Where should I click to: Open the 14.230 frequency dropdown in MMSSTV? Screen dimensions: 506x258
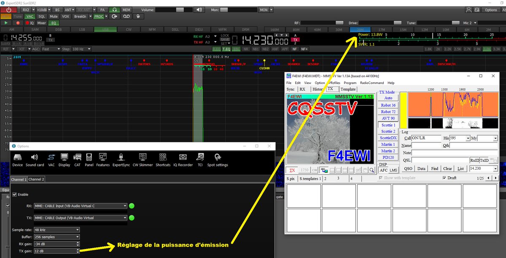495,168
